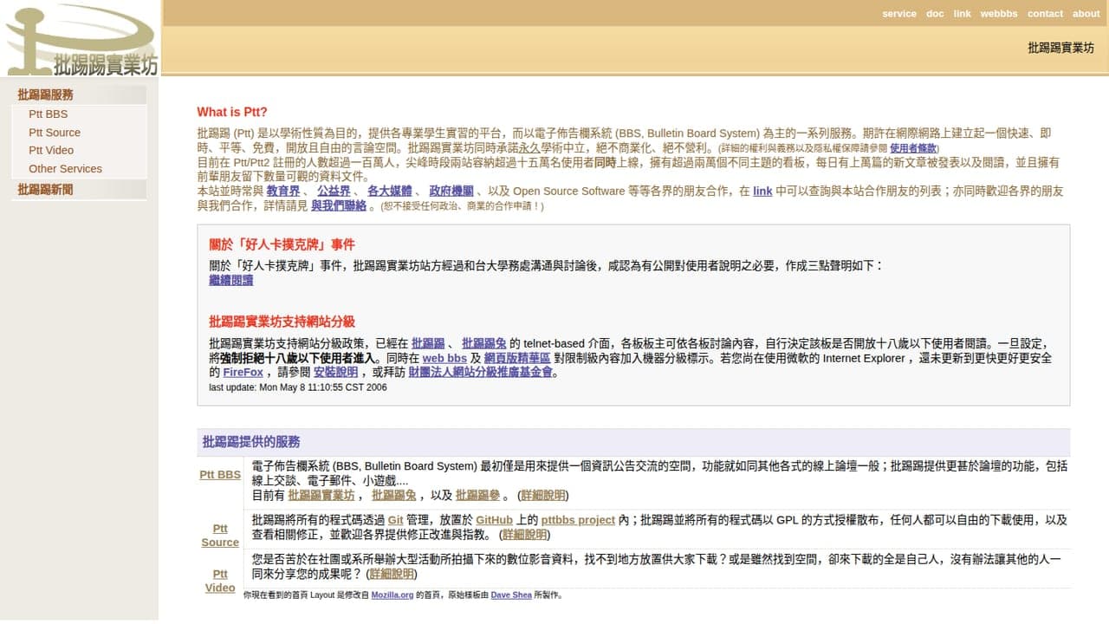Screen dimensions: 1109x624
Task: Open 批踢踢實業坊 link in the Ptt BBS row
Action: pyautogui.click(x=321, y=496)
